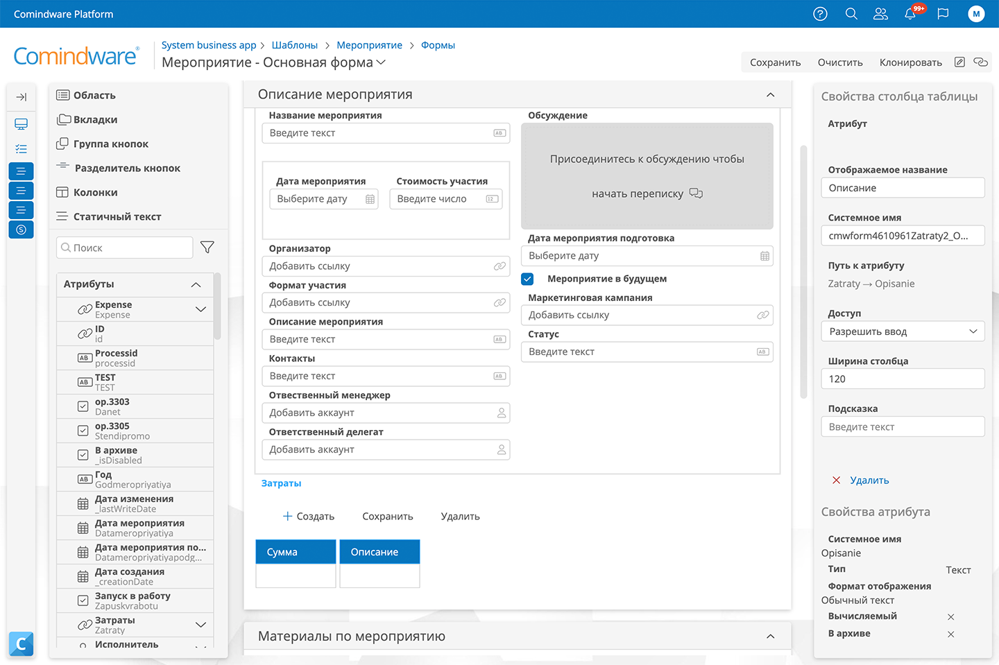Click the attributes list scrollbar
The image size is (999, 665).
click(x=217, y=306)
